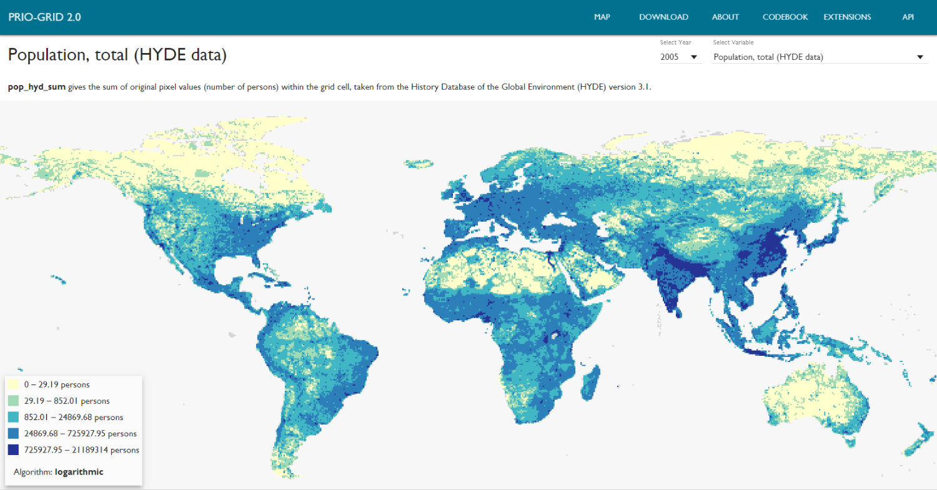Click the blue 24869.68 – 725927.95 swatch

(x=13, y=434)
